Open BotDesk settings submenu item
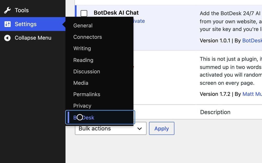 coord(100,117)
